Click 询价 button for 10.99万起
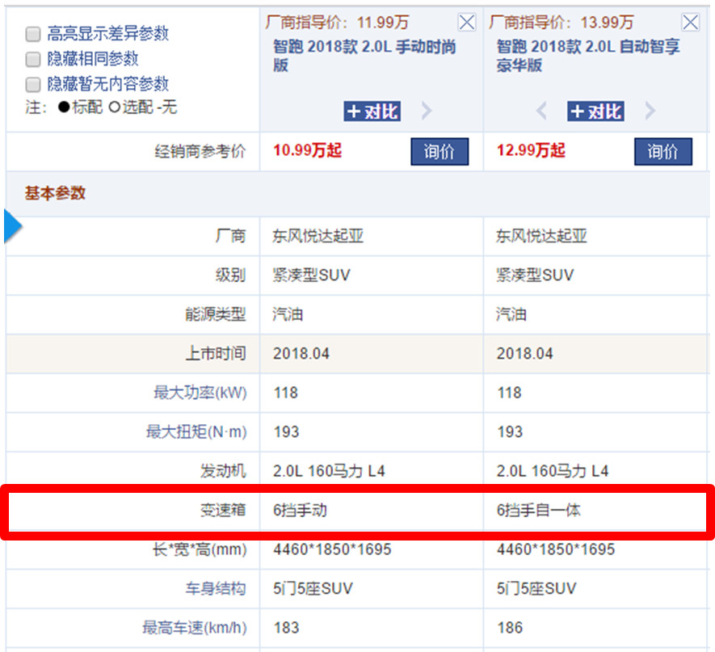715x652 pixels. tap(440, 151)
